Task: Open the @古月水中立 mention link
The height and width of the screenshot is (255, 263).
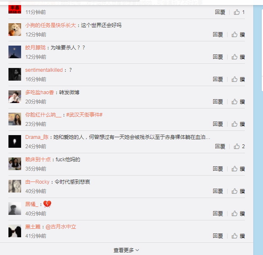Action: (x=61, y=227)
